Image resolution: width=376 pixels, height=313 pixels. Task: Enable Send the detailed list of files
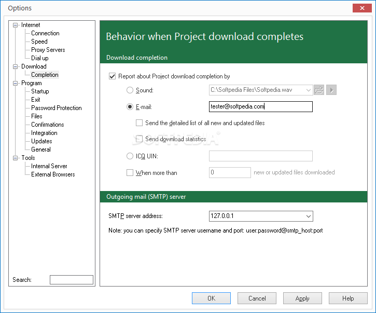click(x=139, y=123)
